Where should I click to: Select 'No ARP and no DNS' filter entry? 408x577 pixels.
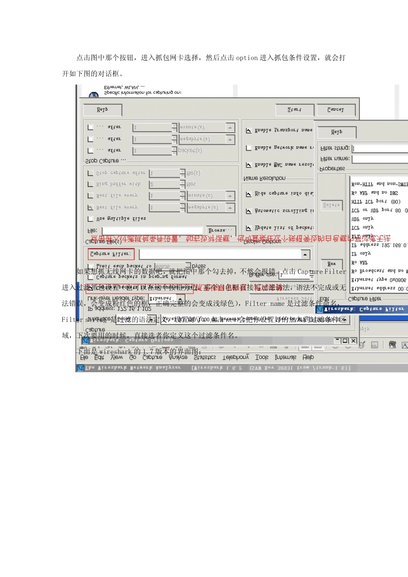[x=375, y=193]
